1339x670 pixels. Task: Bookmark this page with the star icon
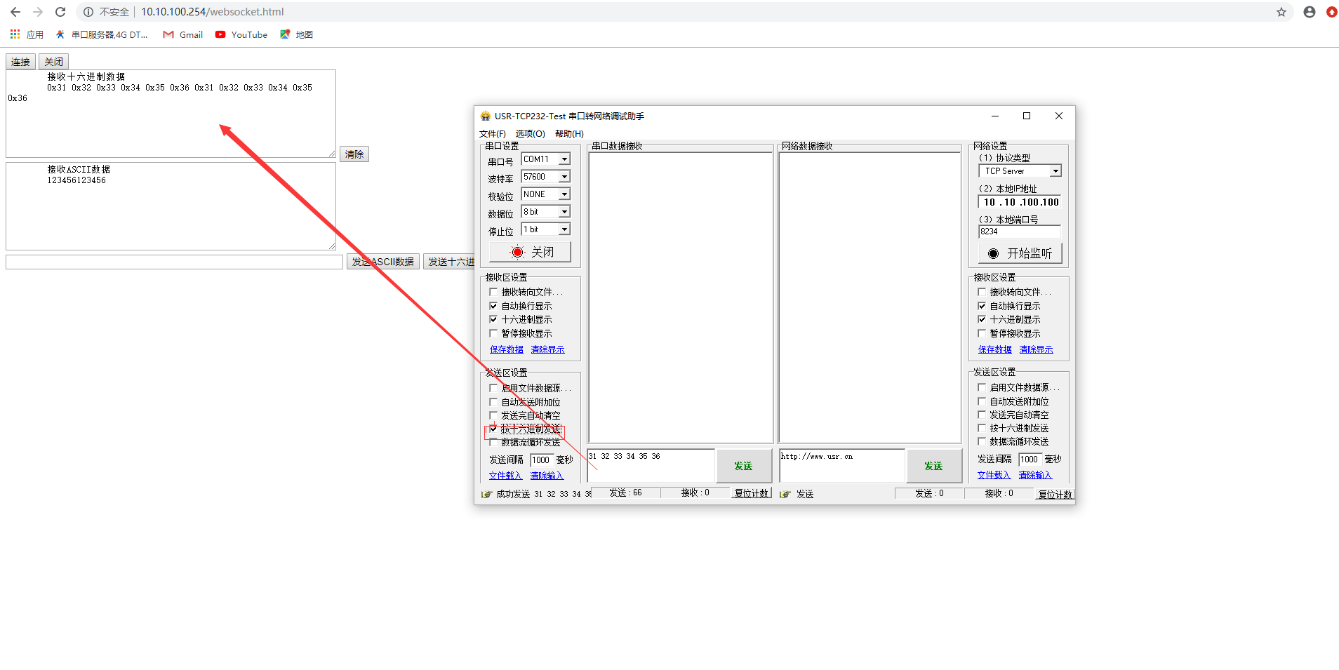point(1281,12)
